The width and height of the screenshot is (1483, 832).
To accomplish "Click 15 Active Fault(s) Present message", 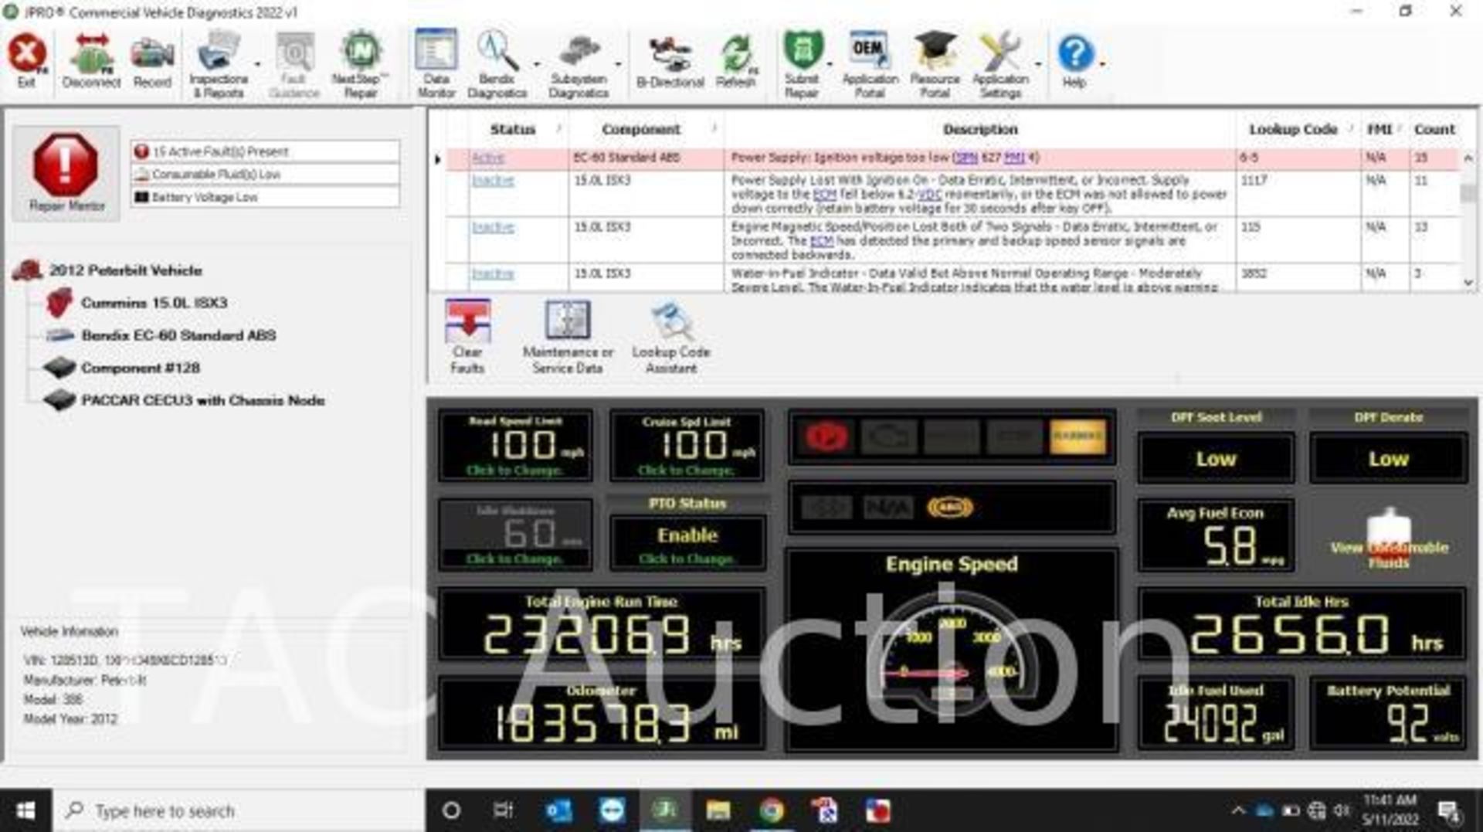I will click(x=266, y=151).
